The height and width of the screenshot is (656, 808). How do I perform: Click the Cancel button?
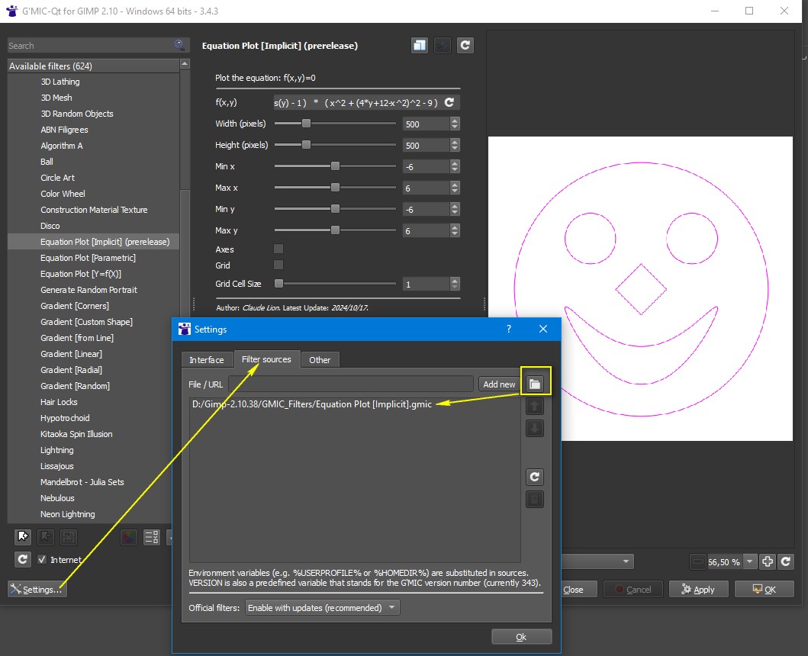[633, 589]
